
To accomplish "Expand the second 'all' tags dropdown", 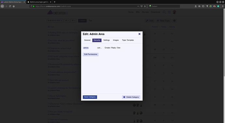I will pyautogui.click(x=73, y=20).
